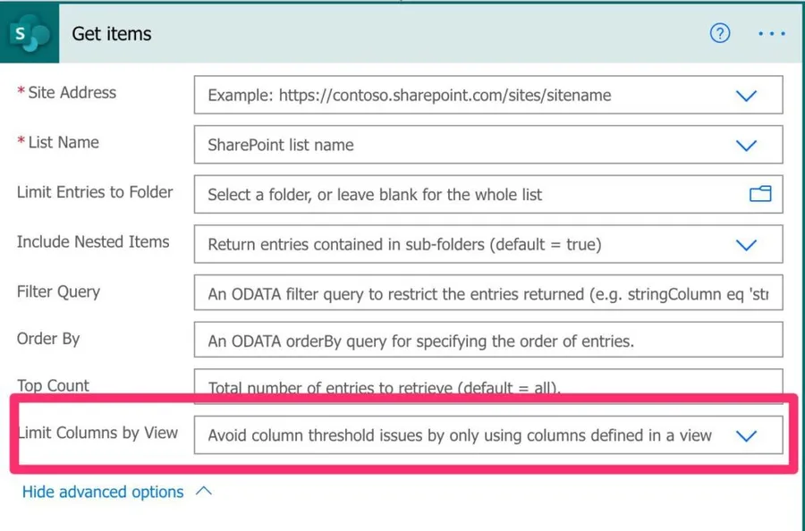Click the Include Nested Items field text
The height and width of the screenshot is (531, 805).
[404, 244]
